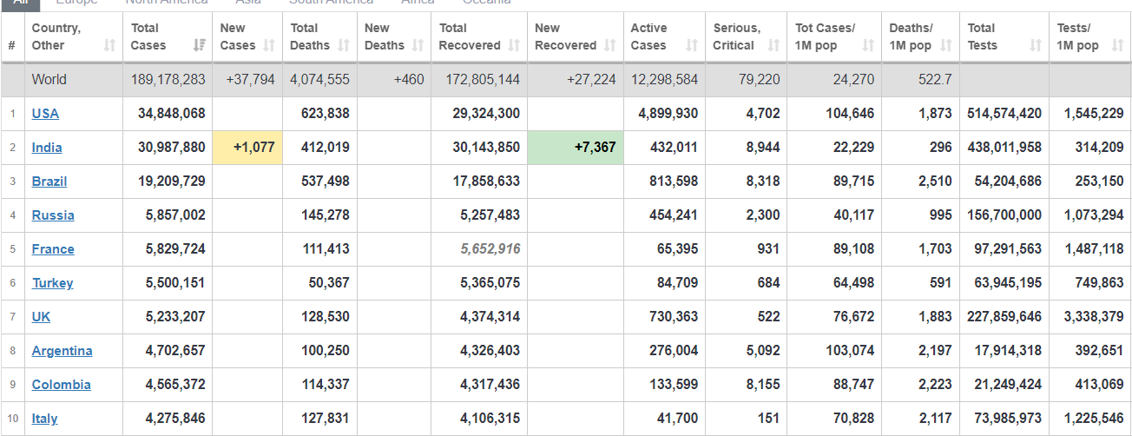Viewport: 1132px width, 436px height.
Task: Click World total recovered 172,805,144
Action: [x=483, y=79]
